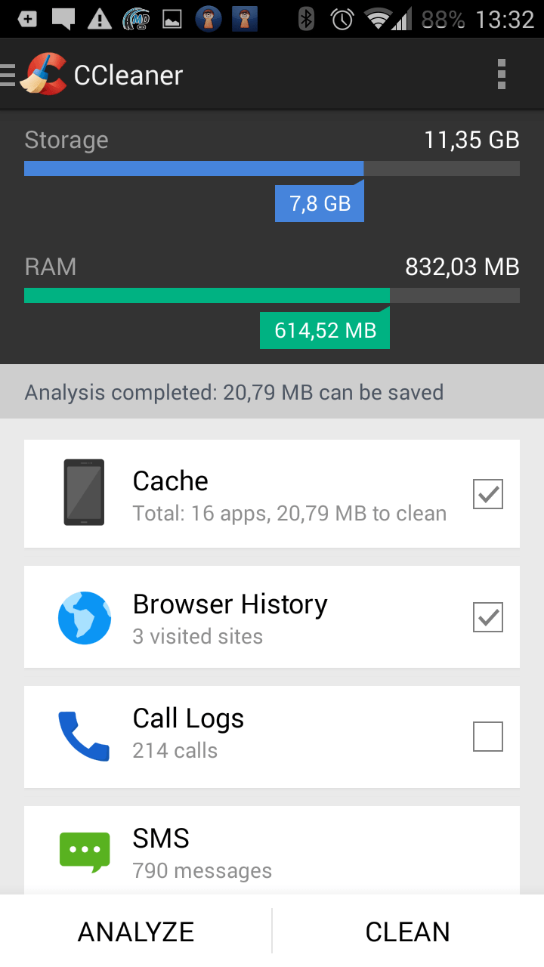
Task: Tap the 7,8 GB storage used label
Action: click(x=320, y=203)
